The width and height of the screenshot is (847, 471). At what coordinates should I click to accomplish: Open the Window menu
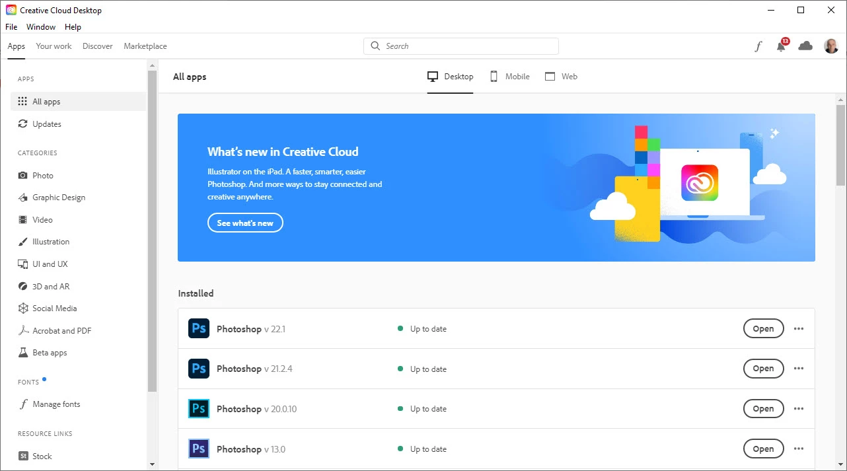41,27
